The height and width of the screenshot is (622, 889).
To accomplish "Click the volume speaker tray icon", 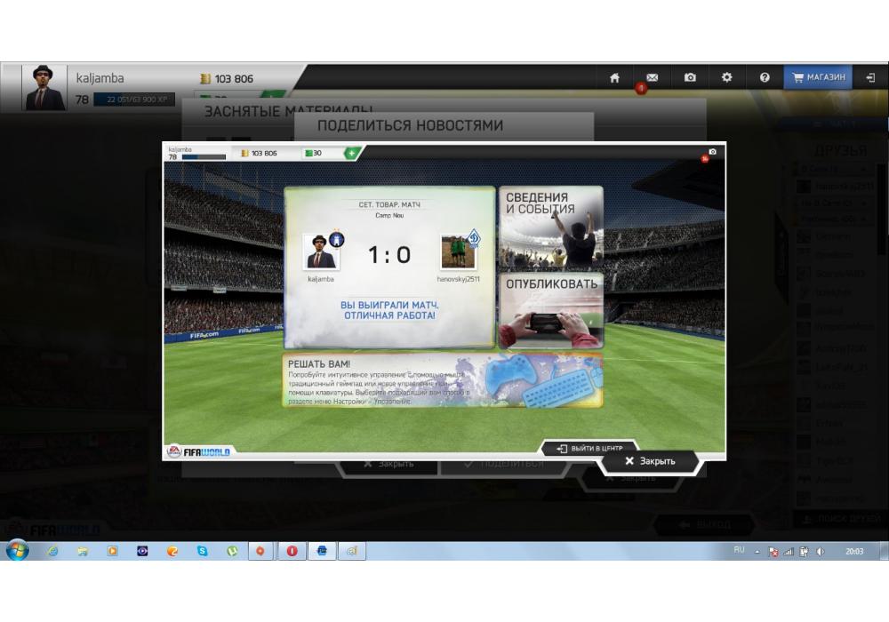I will (x=820, y=551).
